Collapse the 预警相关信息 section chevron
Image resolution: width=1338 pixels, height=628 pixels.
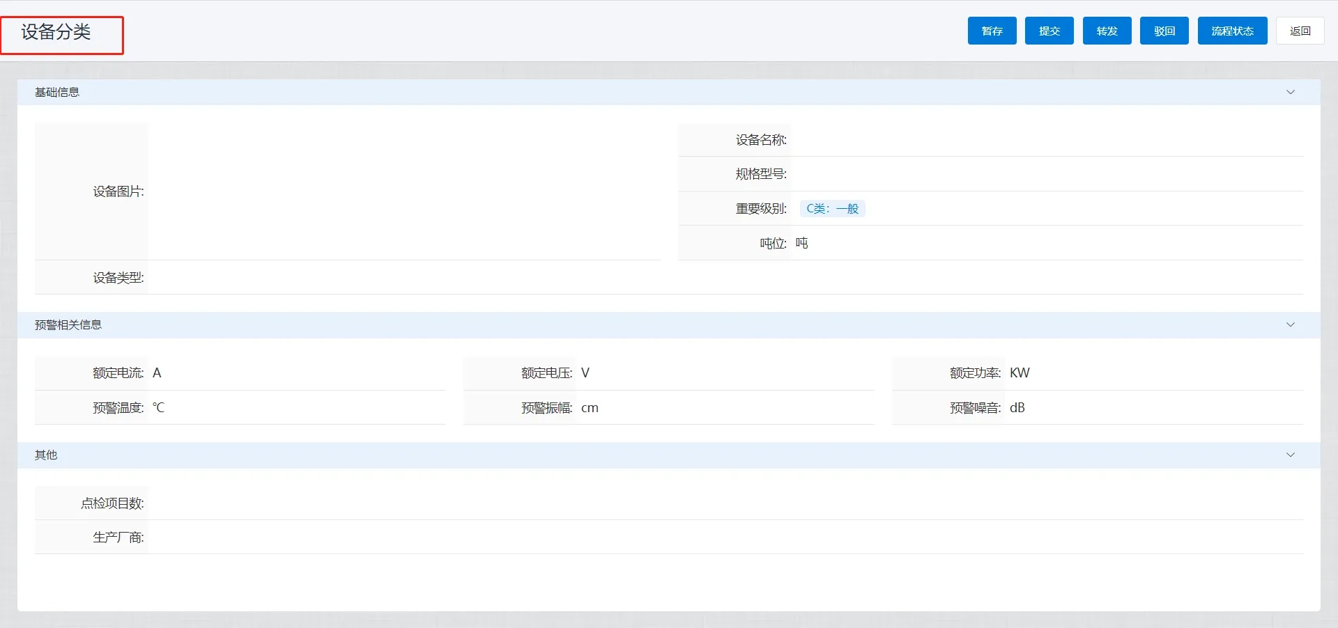point(1290,324)
